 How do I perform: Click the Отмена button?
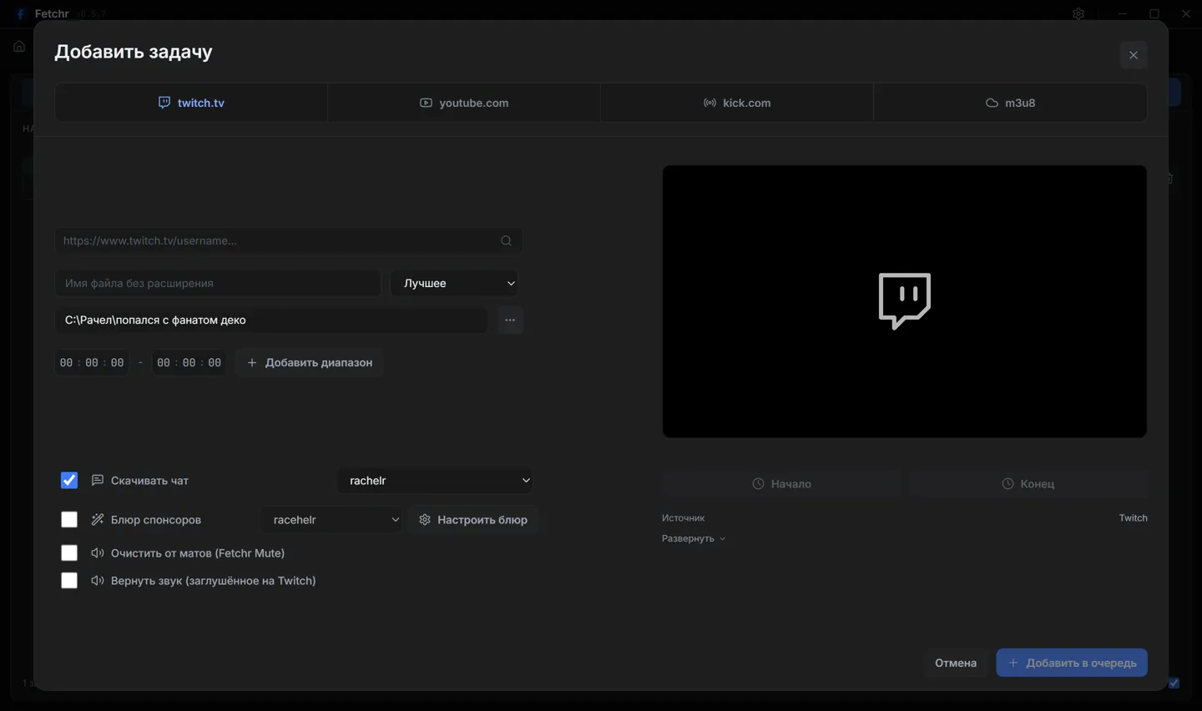[956, 663]
